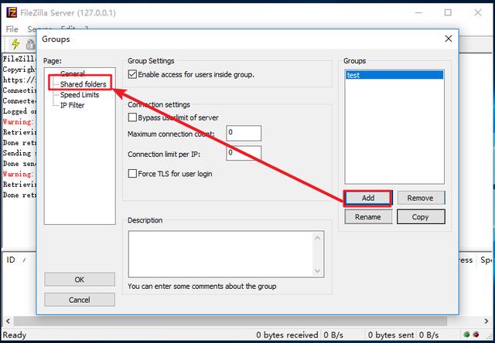Check Bypass userlimit of server option

pyautogui.click(x=132, y=117)
